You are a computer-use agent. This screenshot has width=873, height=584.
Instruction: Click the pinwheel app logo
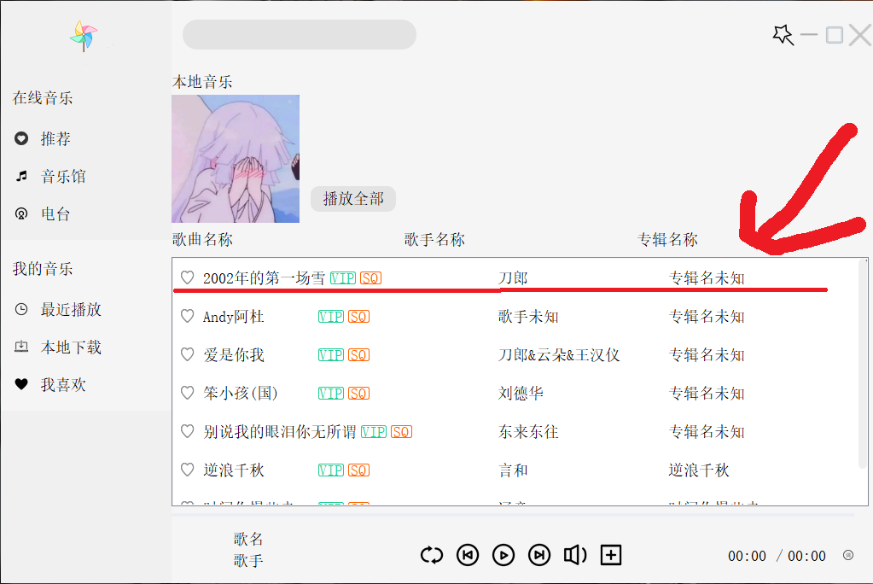[84, 36]
